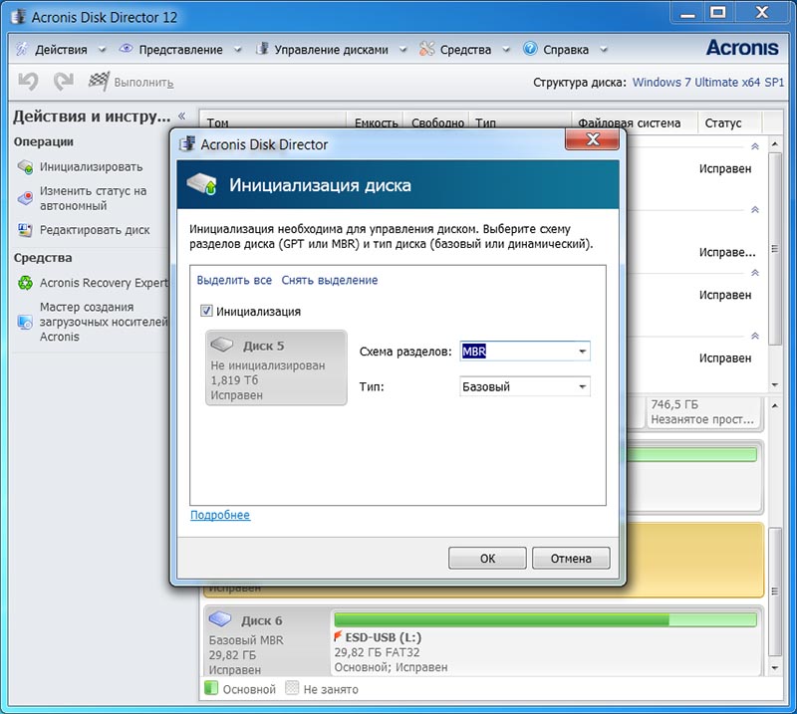Image resolution: width=797 pixels, height=714 pixels.
Task: Expand the Представление menu arrow
Action: pyautogui.click(x=238, y=50)
